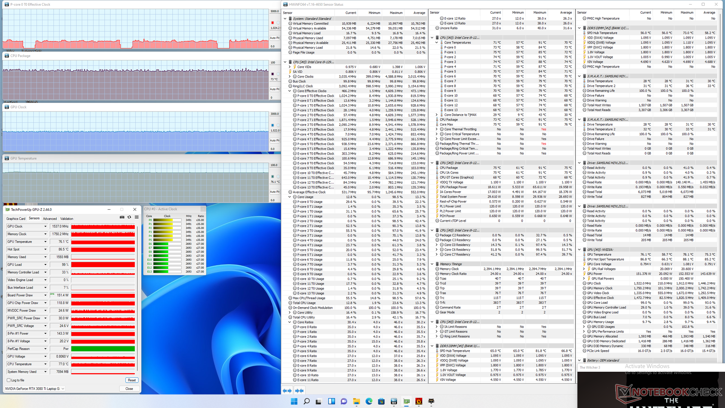Click the Bus Clock sensor icon
The image size is (725, 408).
[x=290, y=81]
